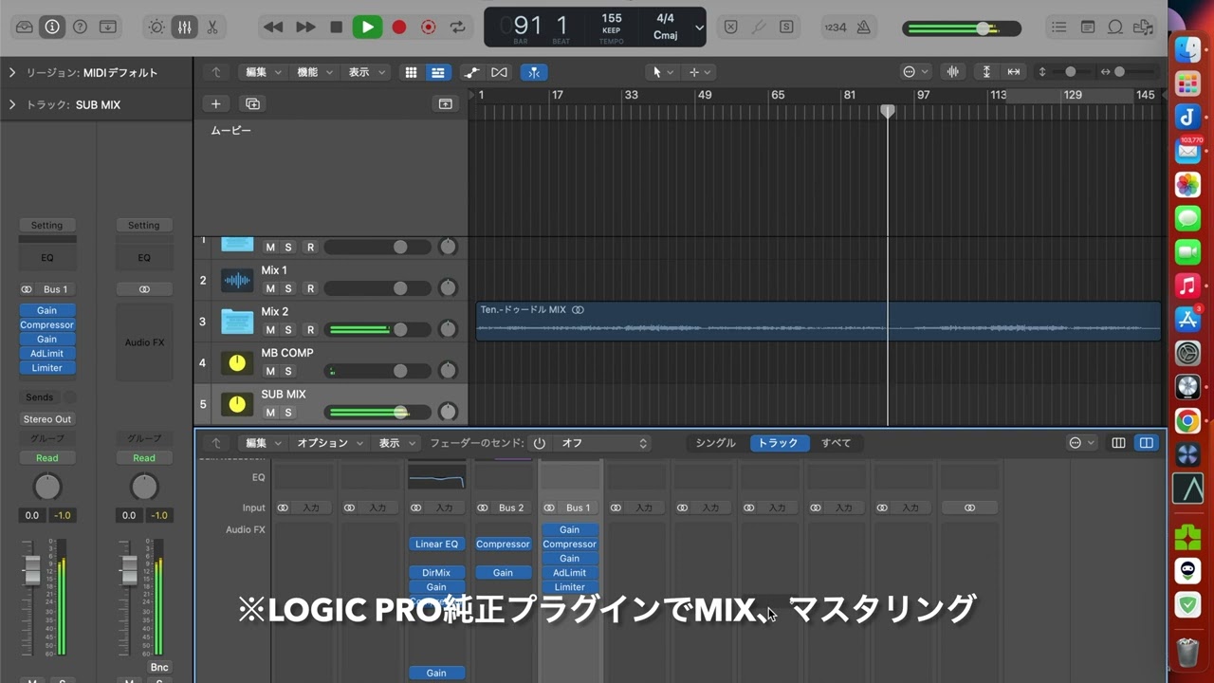Click the Record button

tap(399, 28)
